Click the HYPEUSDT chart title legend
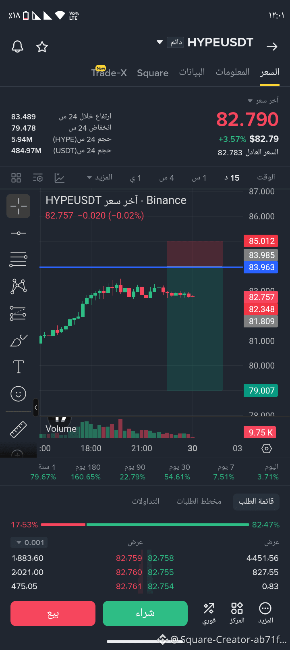This screenshot has height=650, width=290. click(116, 200)
